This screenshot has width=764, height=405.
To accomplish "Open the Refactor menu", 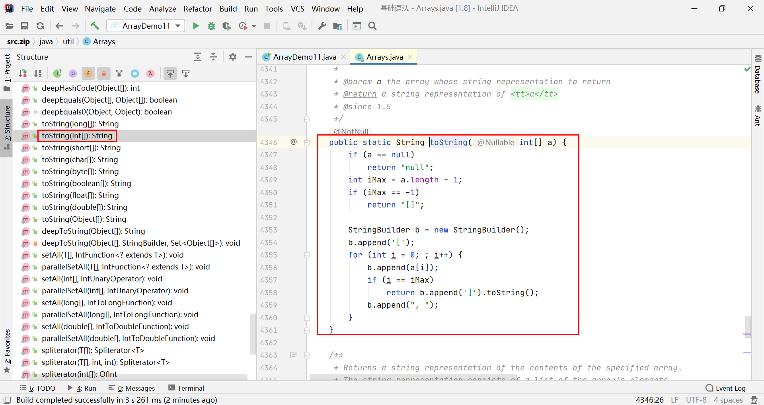I will pos(197,9).
